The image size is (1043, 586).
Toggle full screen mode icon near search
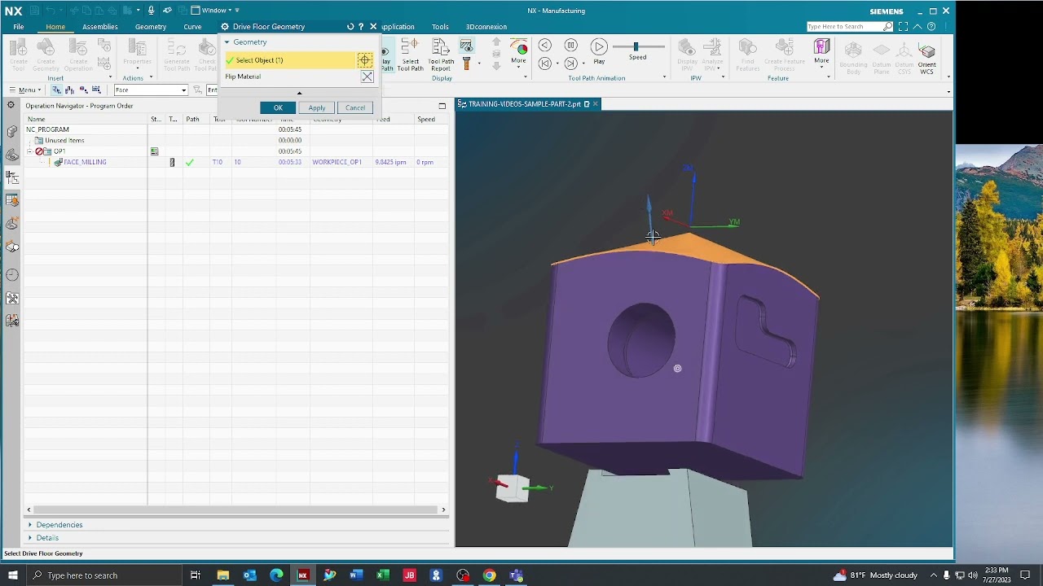coord(903,27)
